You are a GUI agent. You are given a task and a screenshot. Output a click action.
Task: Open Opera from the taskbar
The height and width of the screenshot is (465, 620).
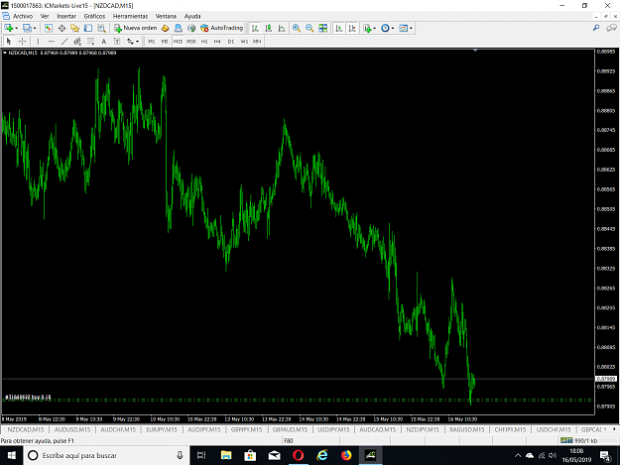299,455
